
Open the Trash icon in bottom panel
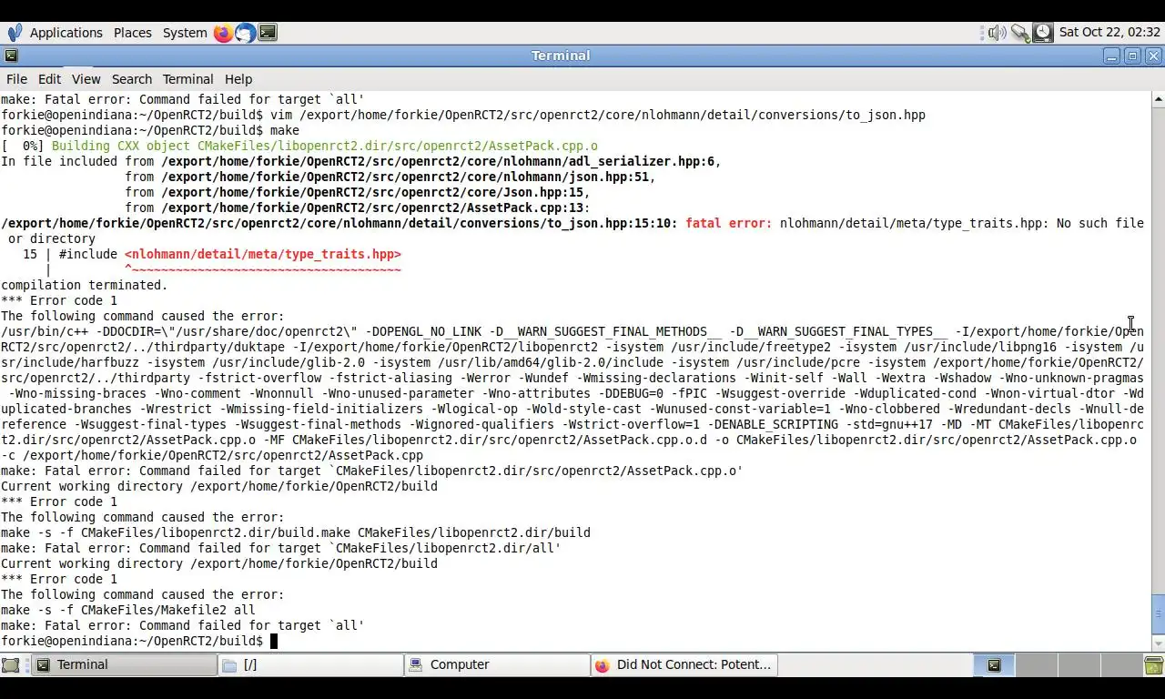pyautogui.click(x=1153, y=665)
